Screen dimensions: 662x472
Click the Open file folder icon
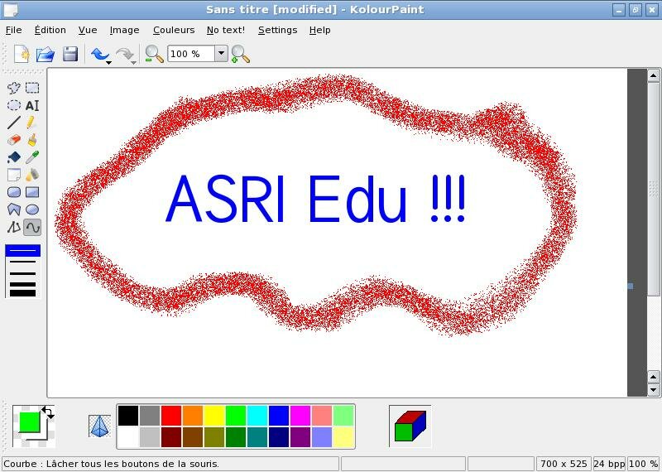(46, 54)
